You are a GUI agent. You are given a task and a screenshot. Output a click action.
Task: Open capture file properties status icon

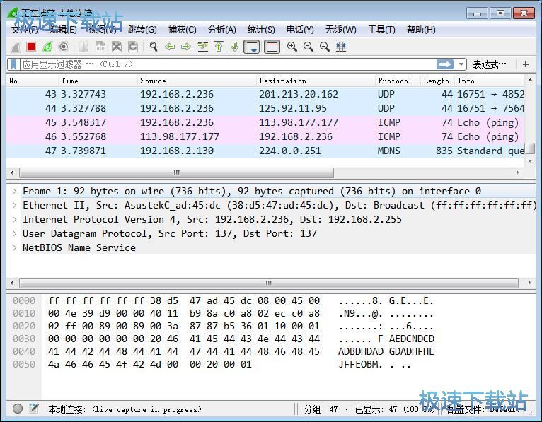(x=33, y=409)
